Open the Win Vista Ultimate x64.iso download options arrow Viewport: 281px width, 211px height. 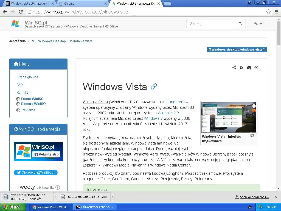pos(55,197)
